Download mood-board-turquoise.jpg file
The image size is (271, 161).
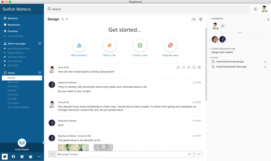point(265,61)
